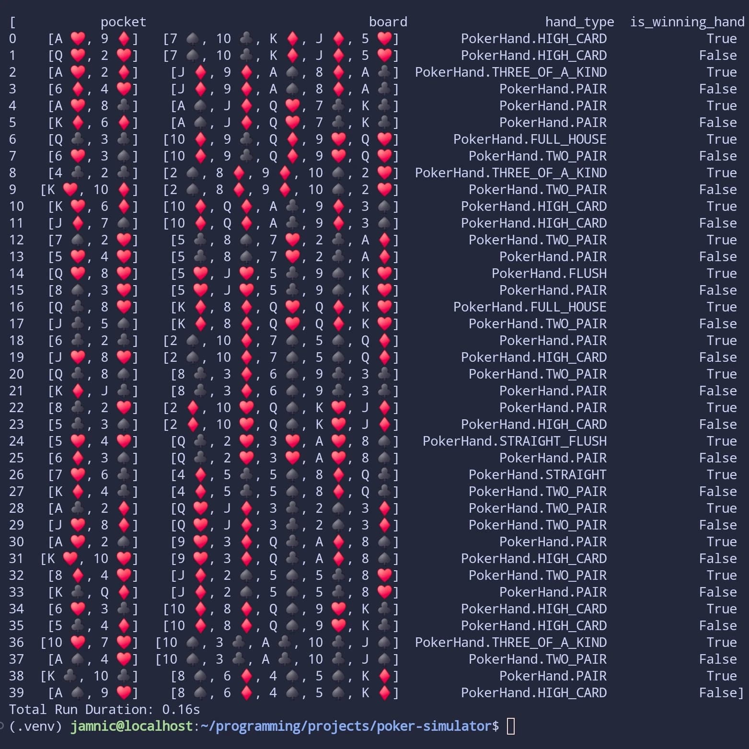Click the pocket cards [J, 8] in row 29
The image size is (749, 749).
click(x=93, y=525)
